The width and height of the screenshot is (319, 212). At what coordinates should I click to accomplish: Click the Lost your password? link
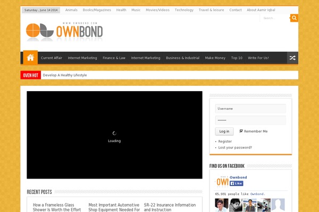pos(235,147)
